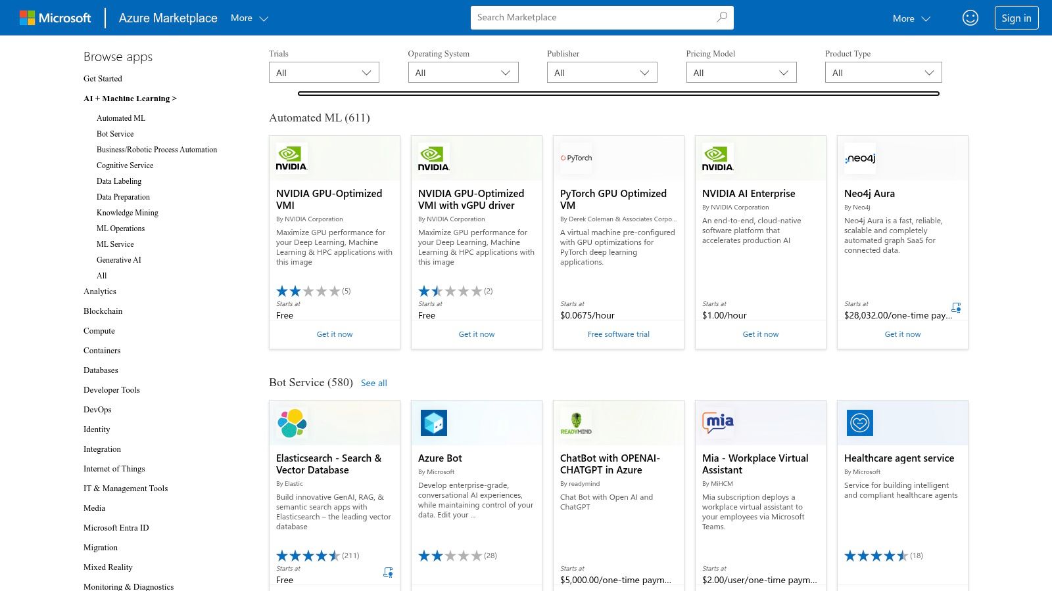Image resolution: width=1052 pixels, height=591 pixels.
Task: Select the PyTorch logo icon
Action: click(x=575, y=158)
